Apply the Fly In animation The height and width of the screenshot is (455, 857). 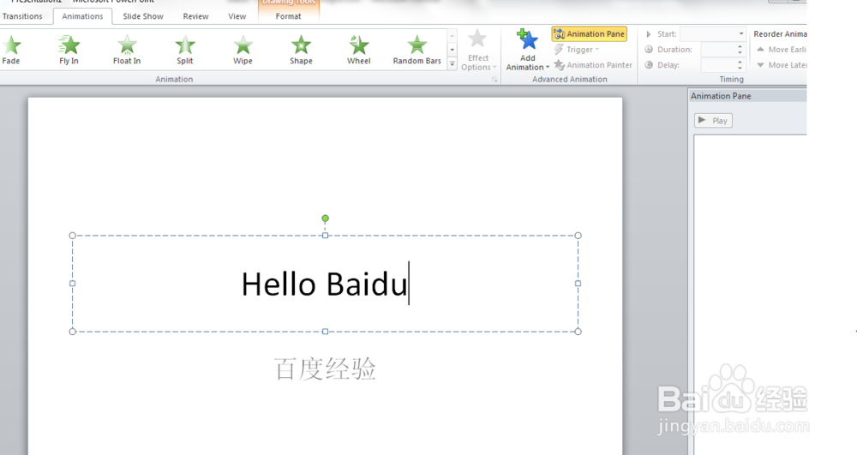pyautogui.click(x=69, y=50)
